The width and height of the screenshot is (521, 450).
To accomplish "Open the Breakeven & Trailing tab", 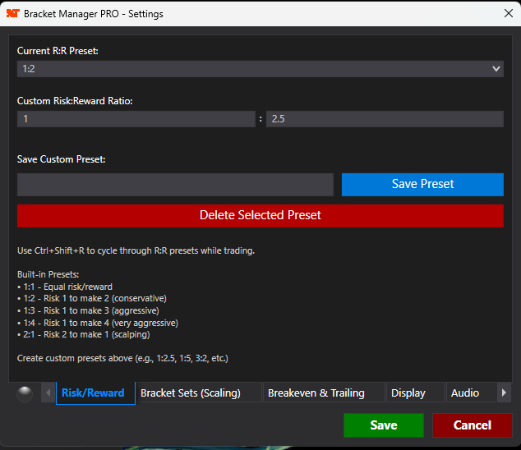I will point(324,393).
